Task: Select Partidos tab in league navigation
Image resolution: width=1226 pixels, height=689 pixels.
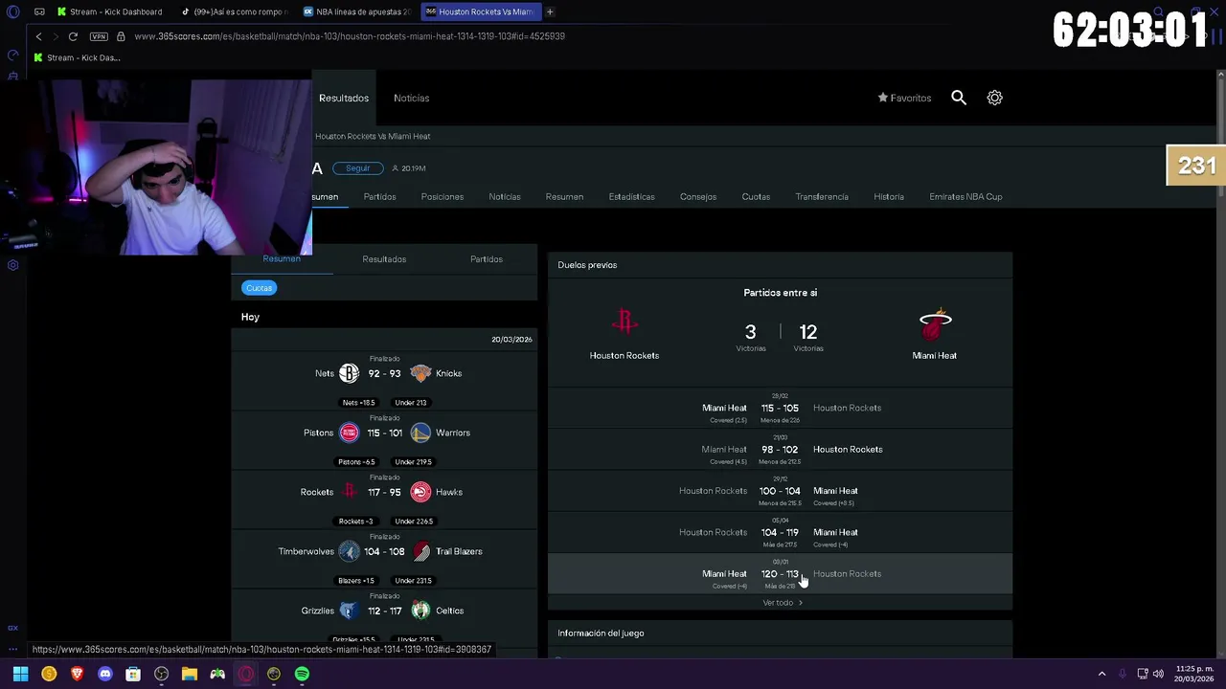Action: pyautogui.click(x=380, y=197)
